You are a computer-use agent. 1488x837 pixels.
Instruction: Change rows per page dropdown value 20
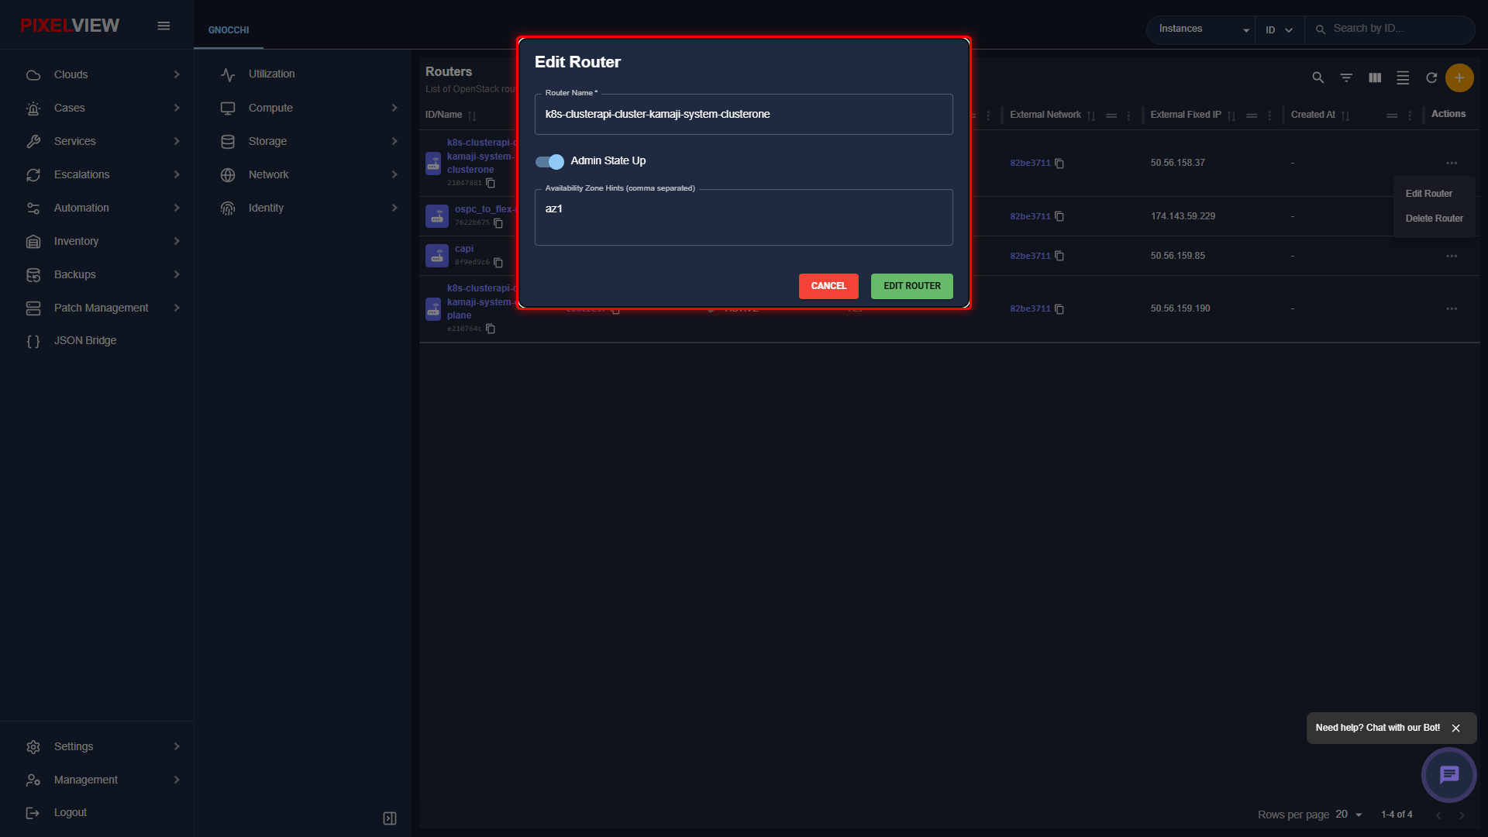point(1348,814)
